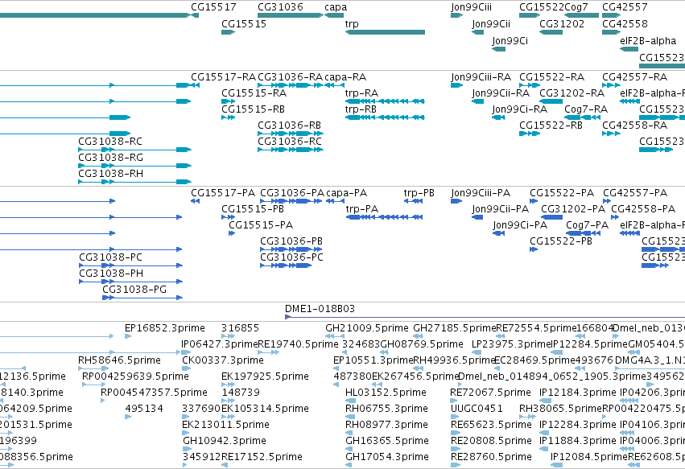Click EST CK00337.3prime
685x469 pixels.
tap(223, 360)
